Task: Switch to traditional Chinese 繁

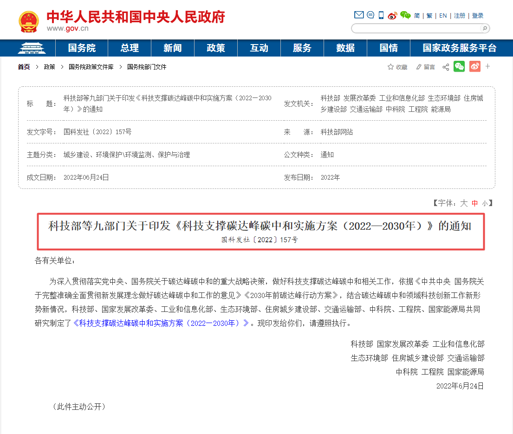Action: [429, 16]
